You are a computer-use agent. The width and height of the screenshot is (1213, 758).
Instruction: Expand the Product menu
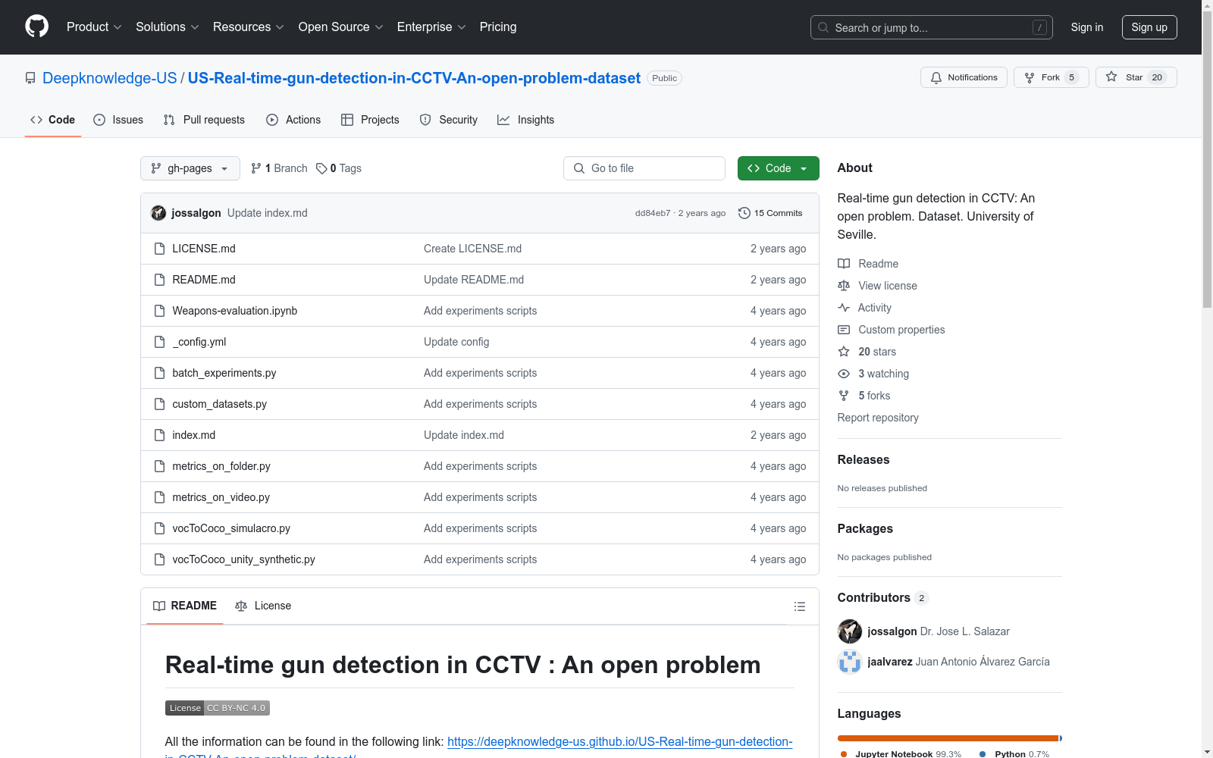point(94,27)
